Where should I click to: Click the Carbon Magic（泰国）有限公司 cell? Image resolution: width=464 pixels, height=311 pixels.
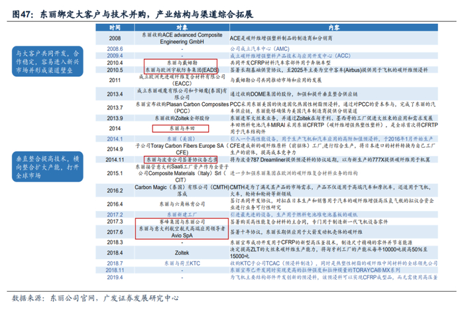point(182,190)
